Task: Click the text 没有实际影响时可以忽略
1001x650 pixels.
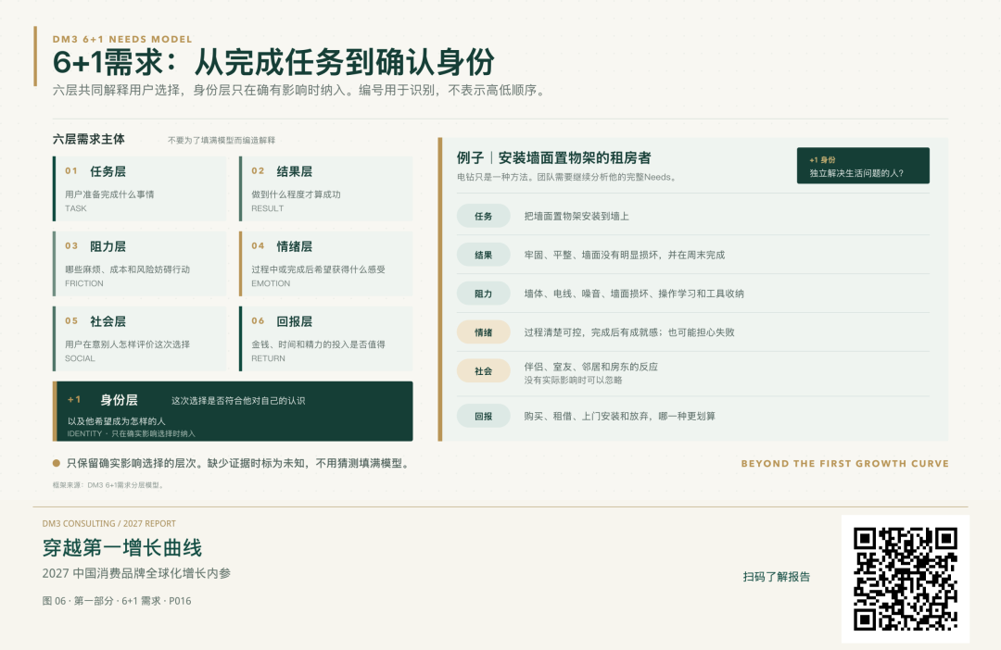Action: pos(574,381)
